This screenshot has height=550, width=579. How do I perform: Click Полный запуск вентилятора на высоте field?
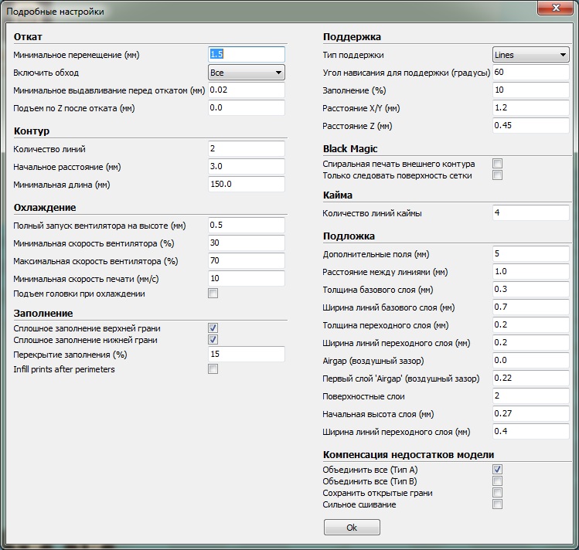(x=247, y=225)
